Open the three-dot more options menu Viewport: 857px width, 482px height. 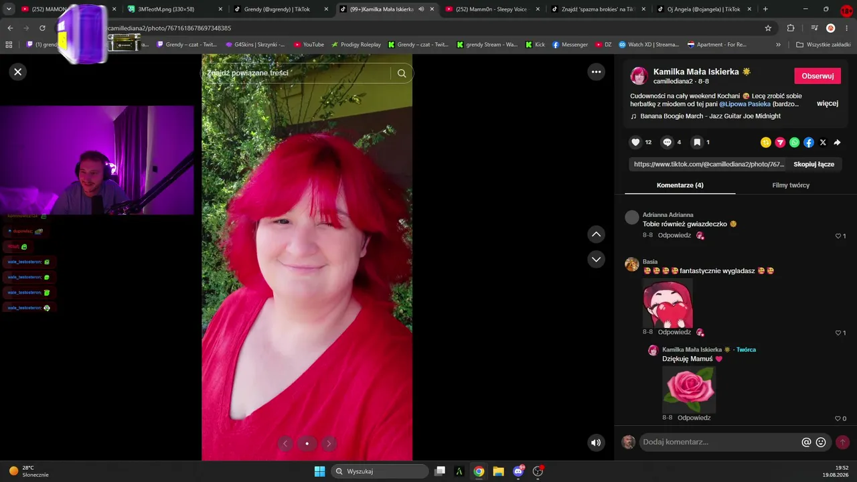click(596, 72)
